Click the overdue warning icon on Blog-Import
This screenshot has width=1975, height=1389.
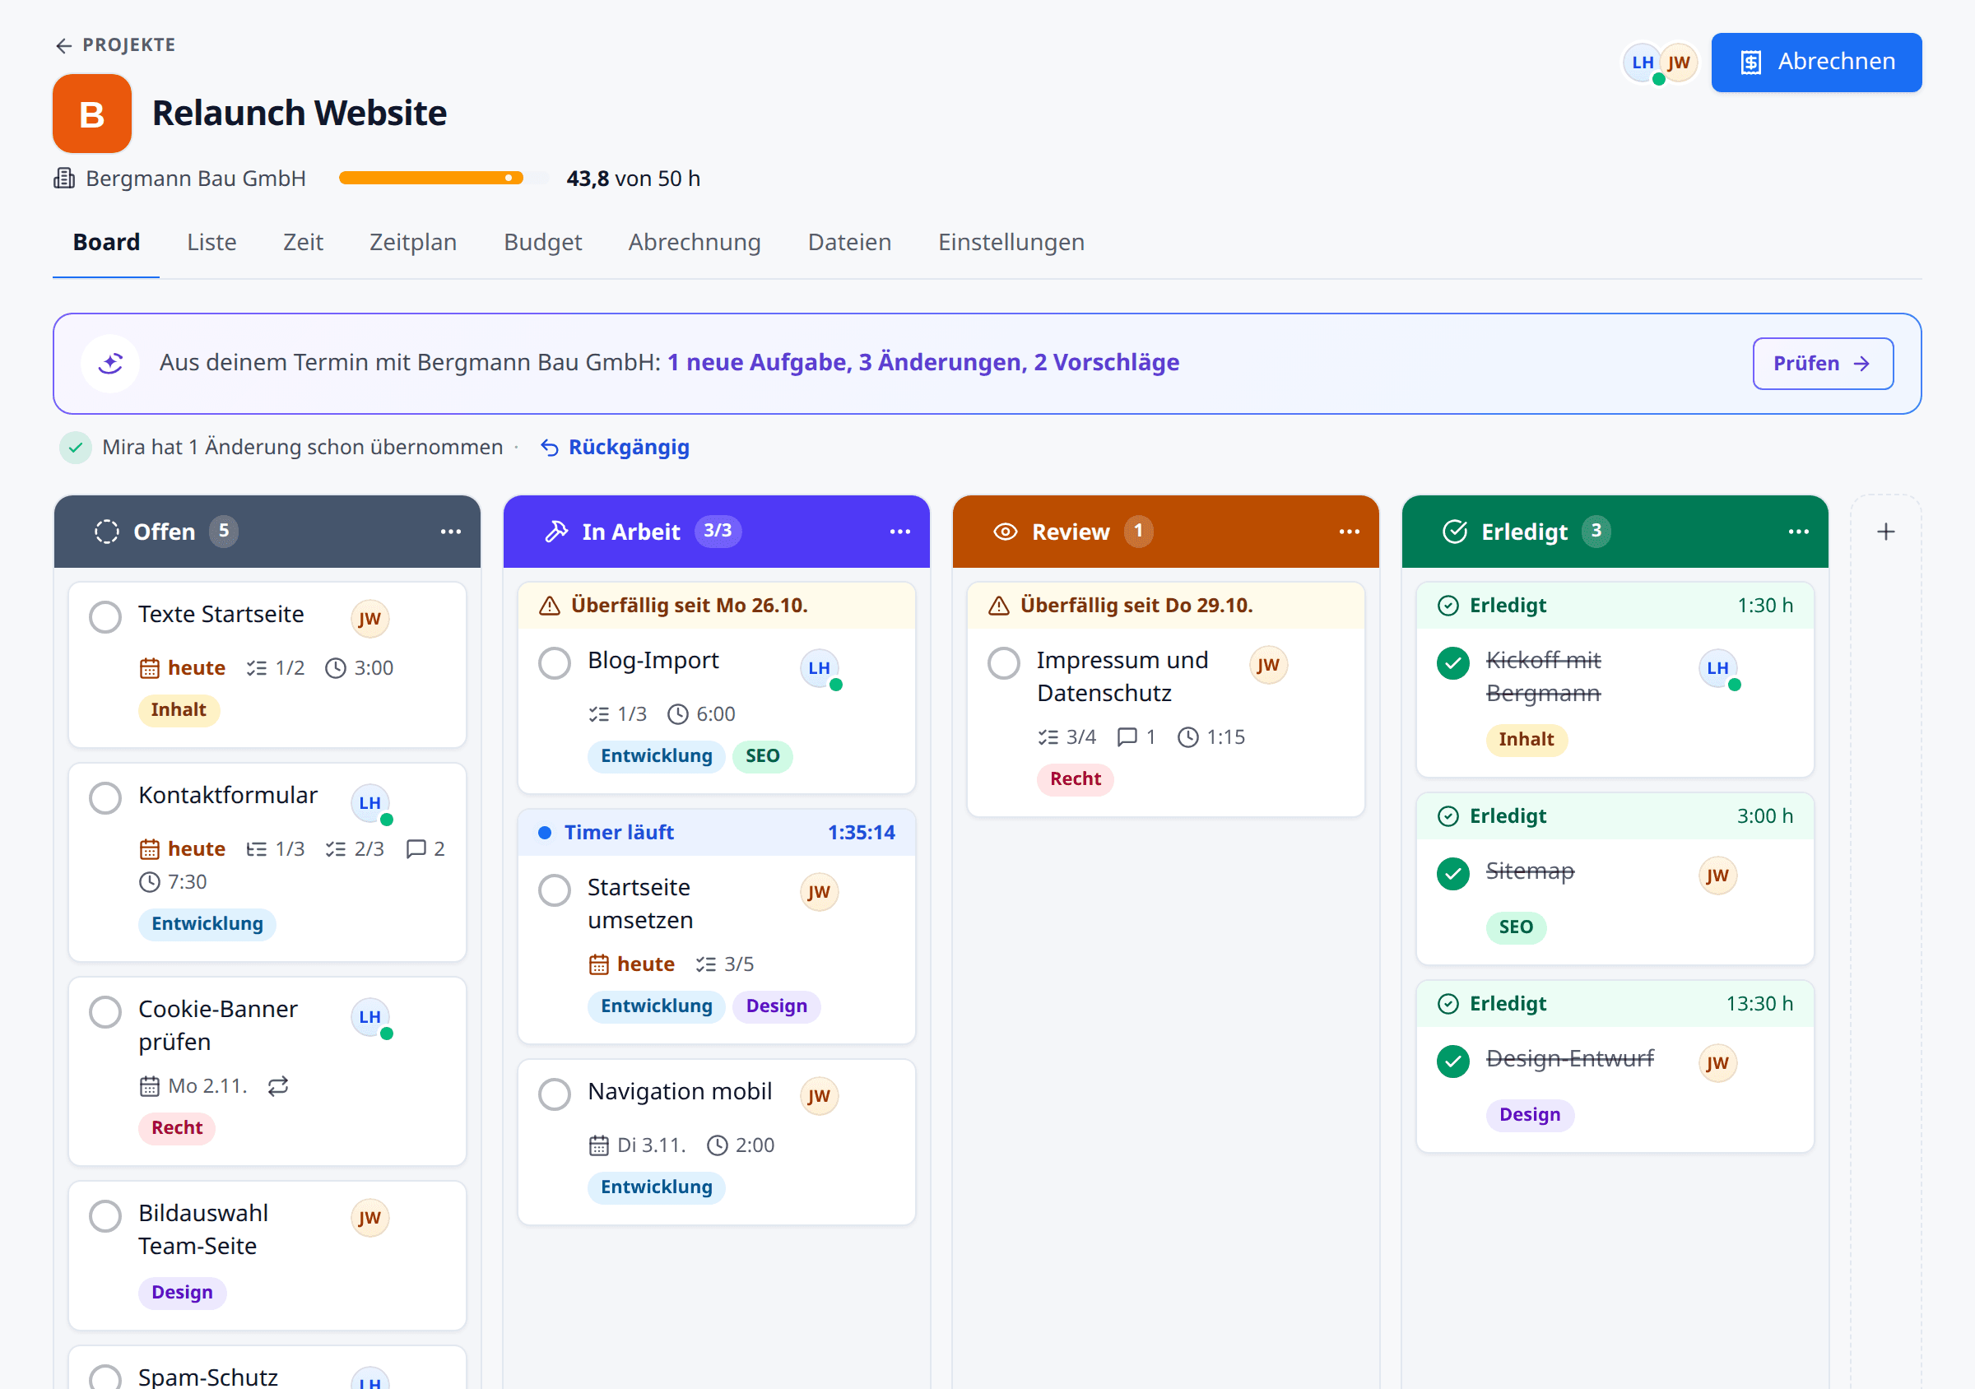coord(550,606)
